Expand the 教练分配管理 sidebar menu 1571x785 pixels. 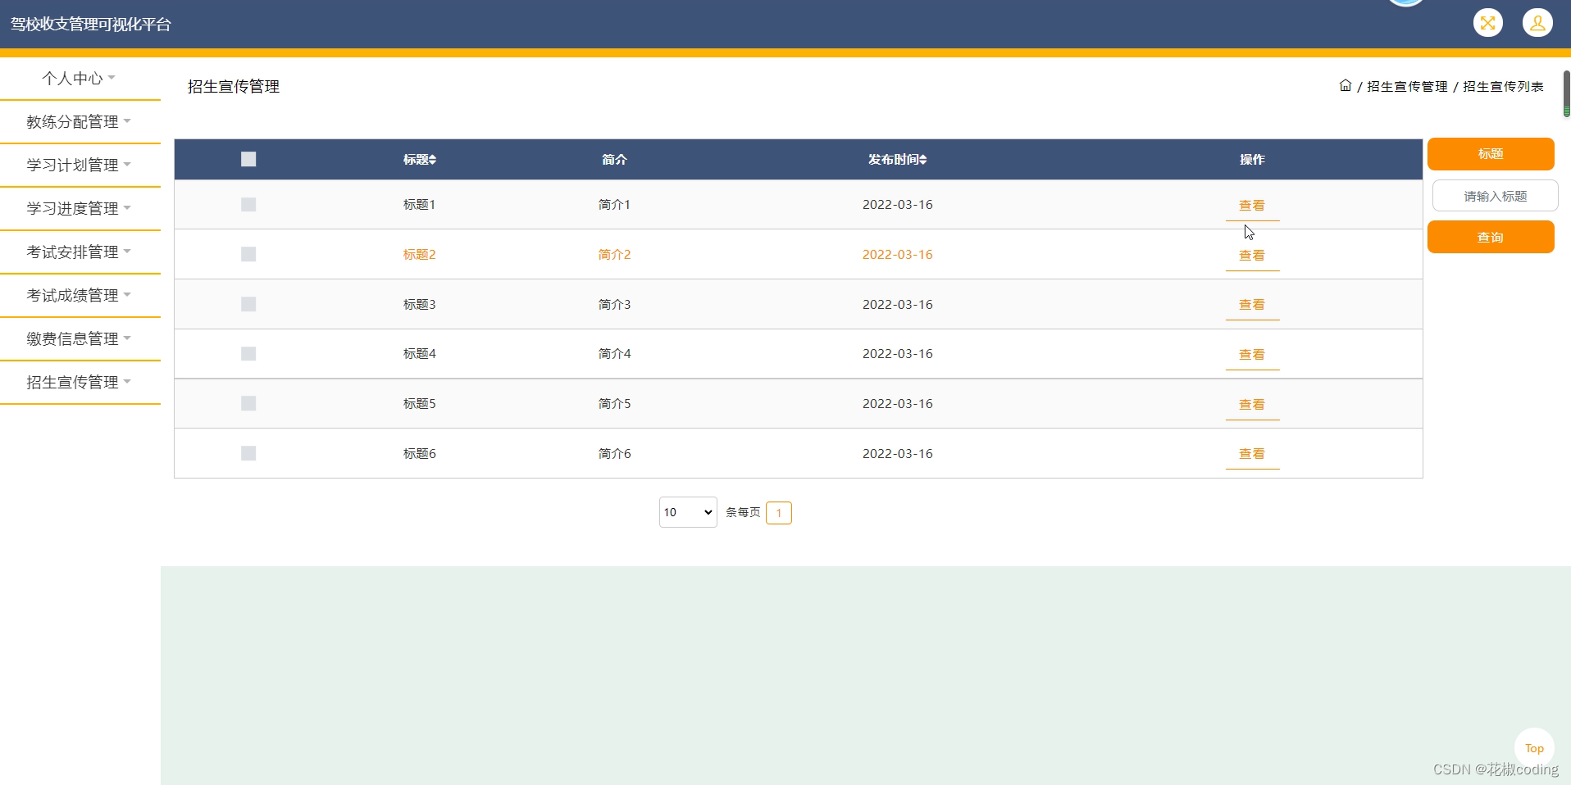click(80, 121)
